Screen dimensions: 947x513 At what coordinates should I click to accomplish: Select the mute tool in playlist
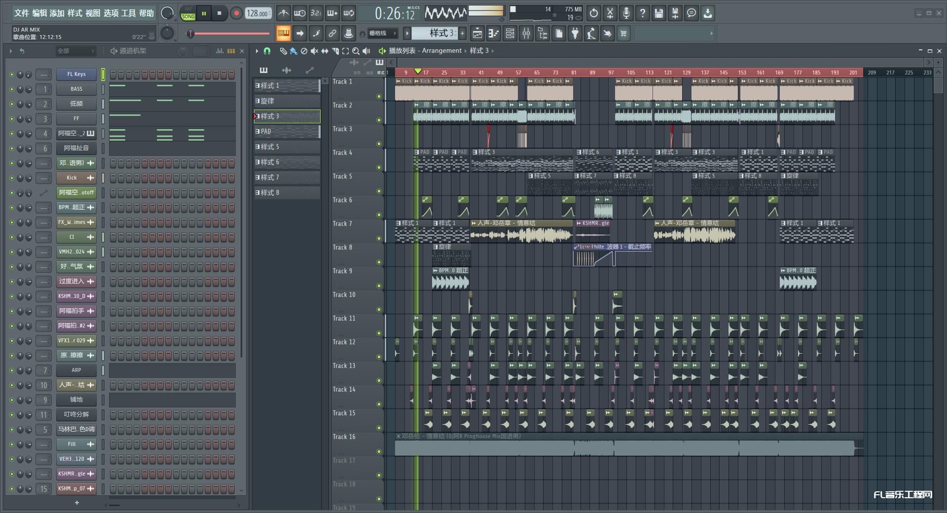[x=314, y=51]
